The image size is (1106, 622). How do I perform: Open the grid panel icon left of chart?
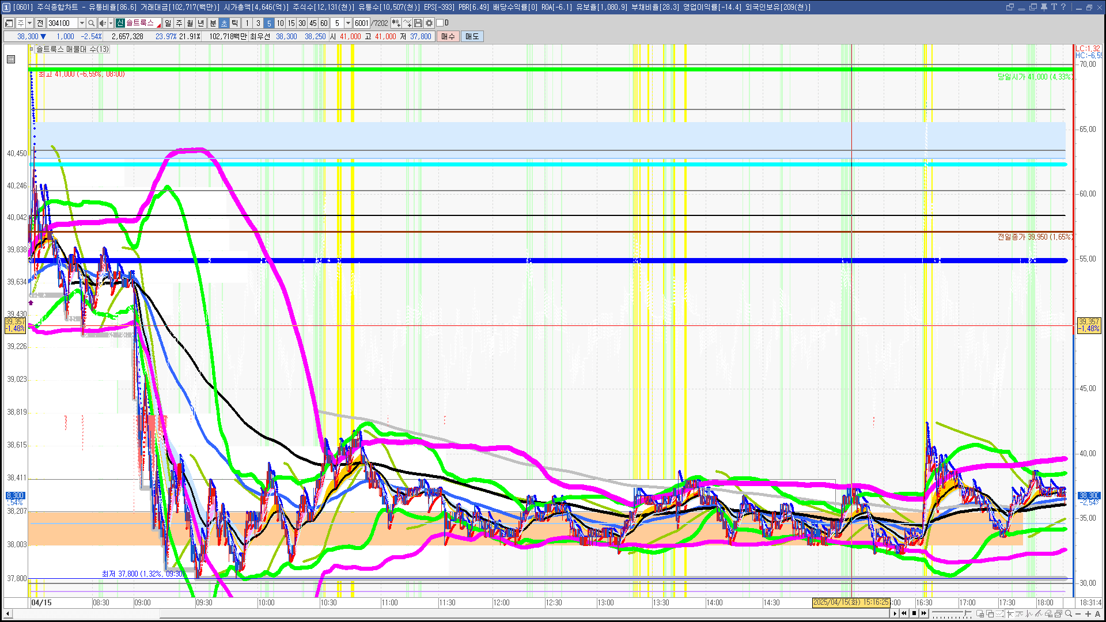coord(11,59)
